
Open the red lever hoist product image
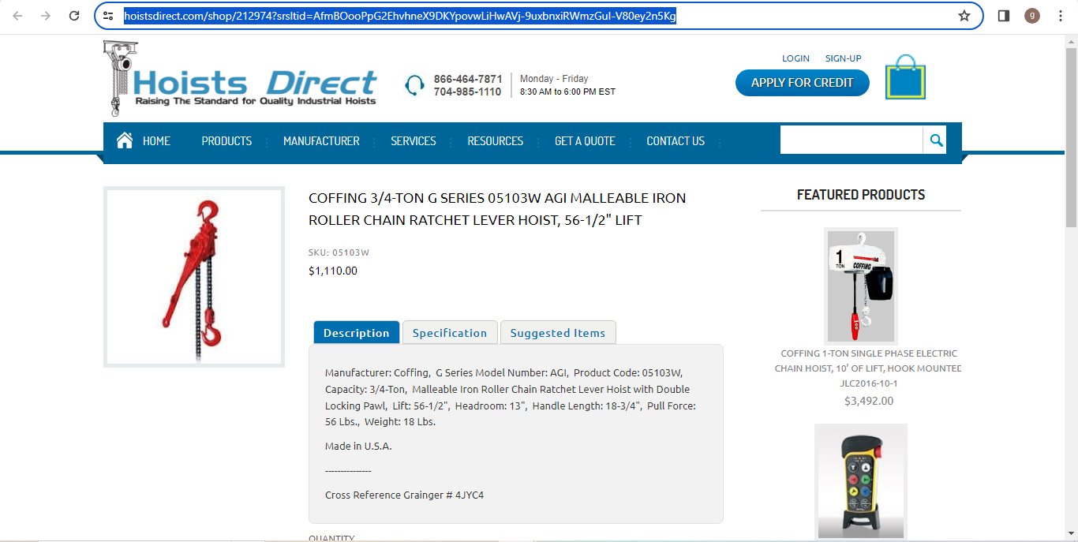tap(194, 277)
